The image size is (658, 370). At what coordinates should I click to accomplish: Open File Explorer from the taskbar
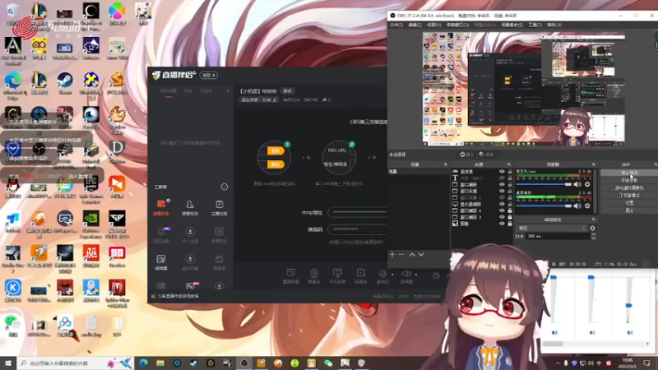pyautogui.click(x=160, y=363)
